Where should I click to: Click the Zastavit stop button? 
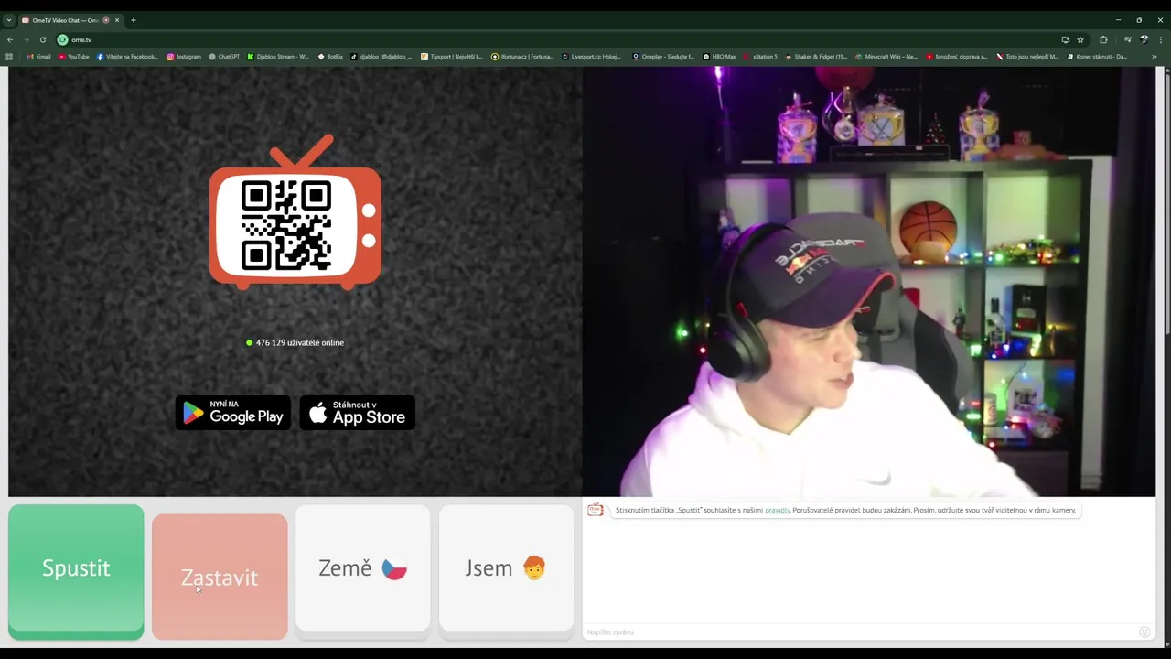pyautogui.click(x=220, y=577)
